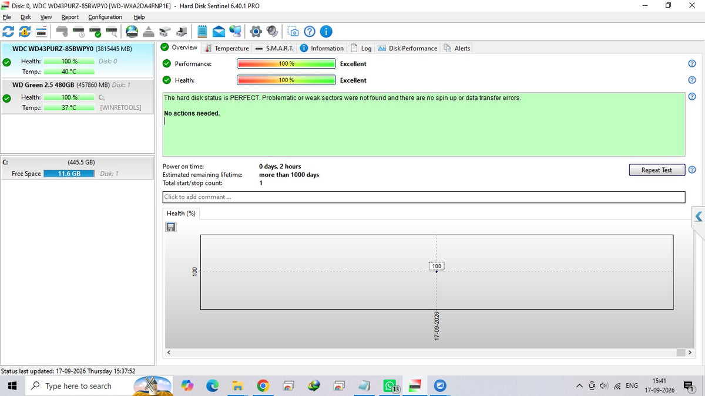The width and height of the screenshot is (705, 396).
Task: Switch to the Log tab
Action: [x=361, y=48]
